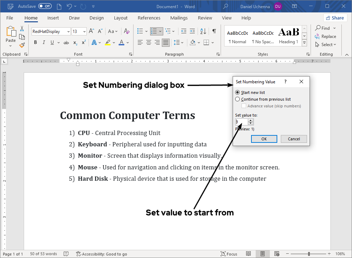The height and width of the screenshot is (258, 352).
Task: Switch to the Layout tab
Action: (120, 18)
